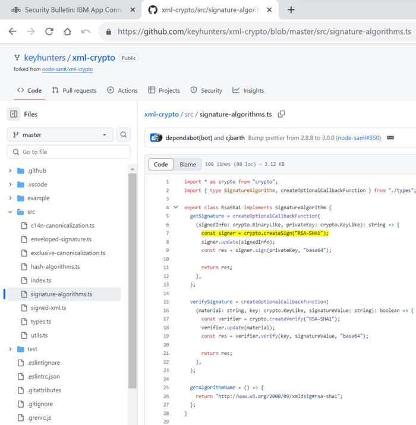
Task: Follow the node-saml/xml-crypto forked-from link
Action: click(x=68, y=69)
